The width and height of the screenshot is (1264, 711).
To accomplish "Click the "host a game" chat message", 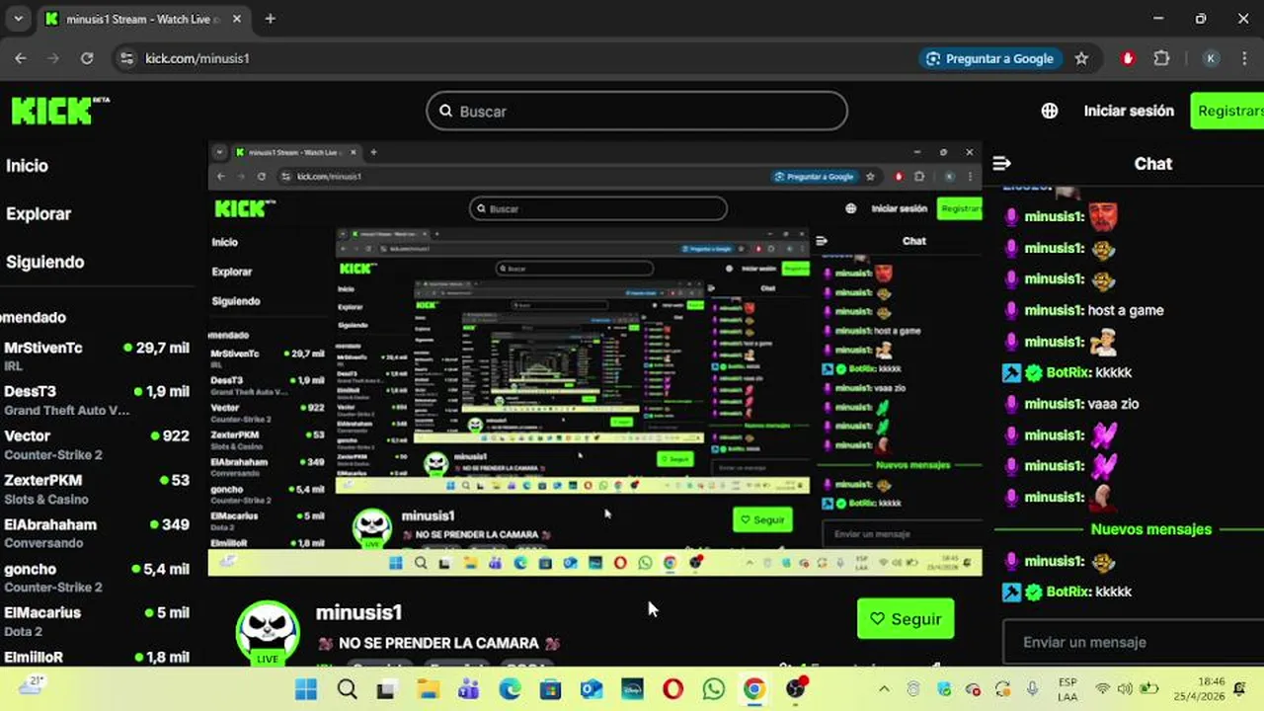I will [1126, 310].
